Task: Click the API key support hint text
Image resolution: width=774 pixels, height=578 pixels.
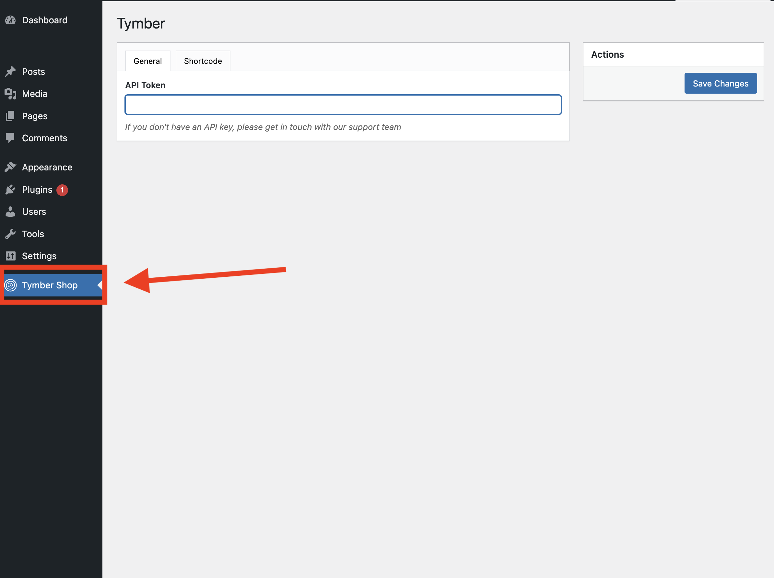Action: pyautogui.click(x=263, y=127)
